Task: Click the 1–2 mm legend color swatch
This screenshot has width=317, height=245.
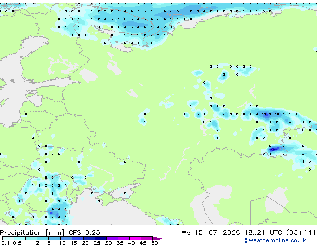Action: tap(31, 238)
